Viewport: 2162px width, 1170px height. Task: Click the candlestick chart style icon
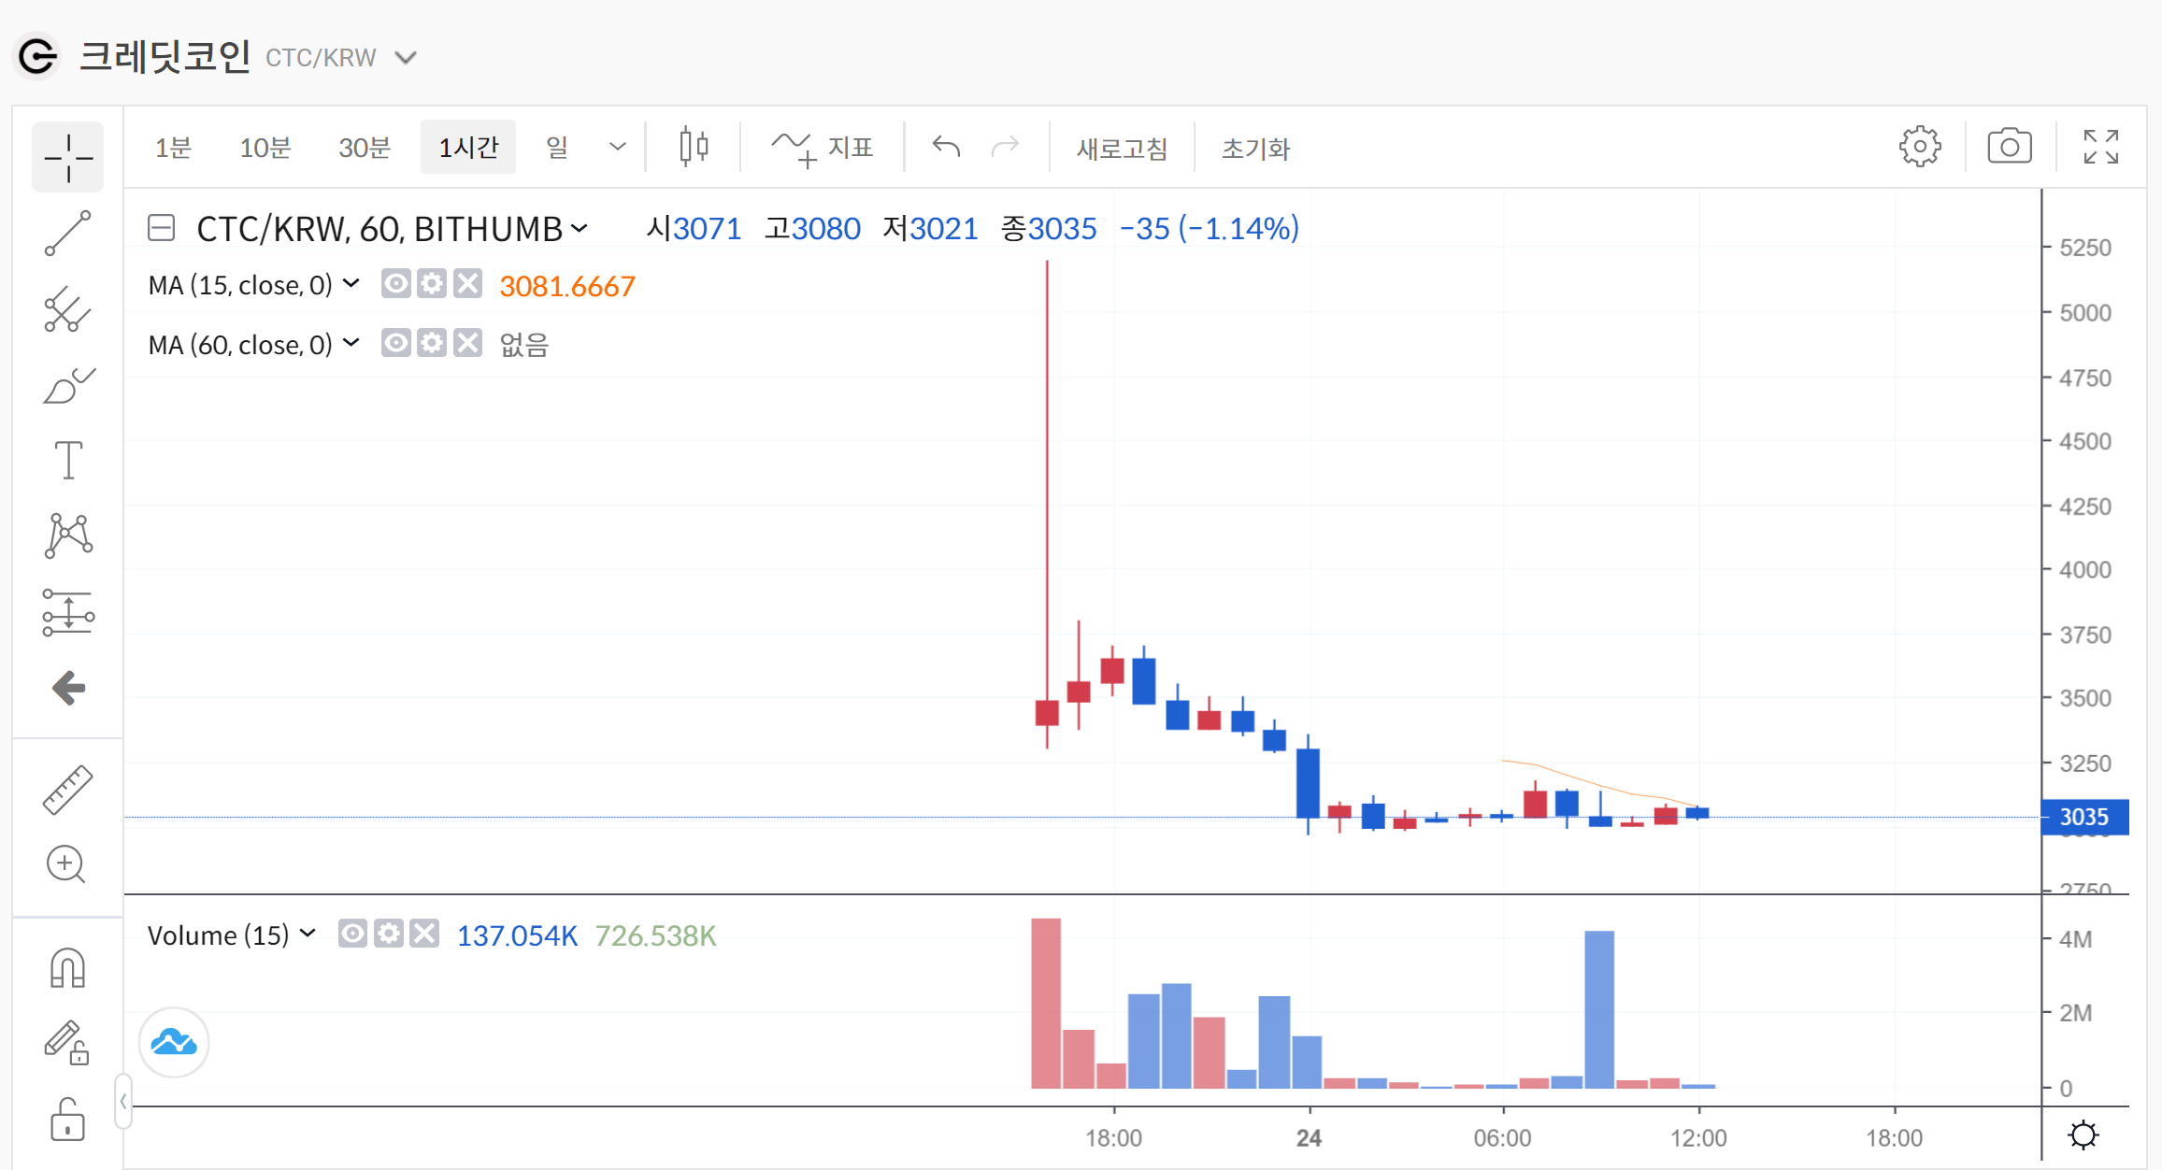pos(693,147)
